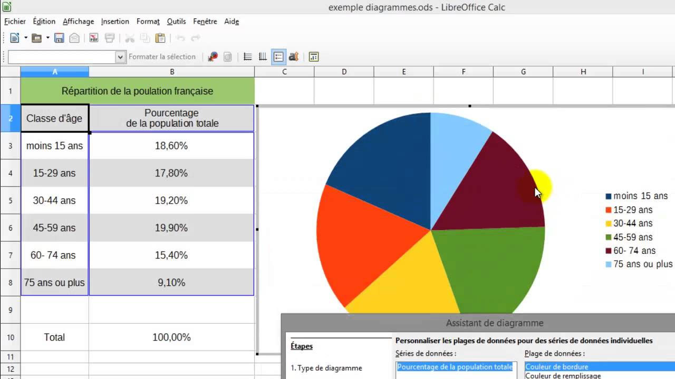Viewport: 675px width, 379px height.
Task: Click the cell with value 100,00%
Action: tap(171, 337)
